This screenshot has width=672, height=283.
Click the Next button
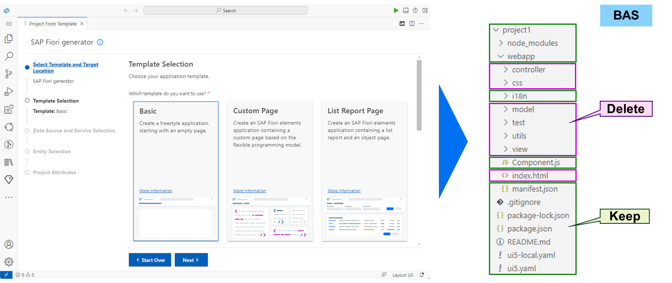[191, 260]
